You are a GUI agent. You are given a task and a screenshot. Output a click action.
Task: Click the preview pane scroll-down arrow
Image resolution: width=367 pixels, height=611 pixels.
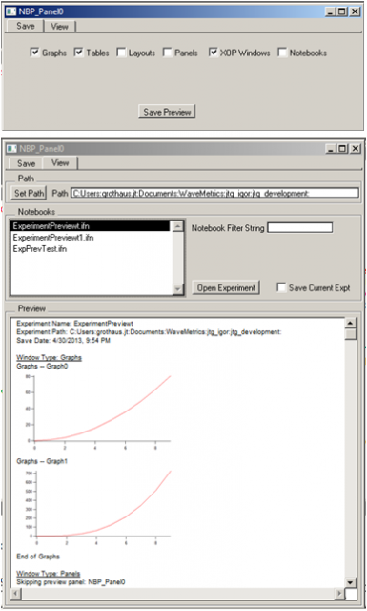(351, 583)
